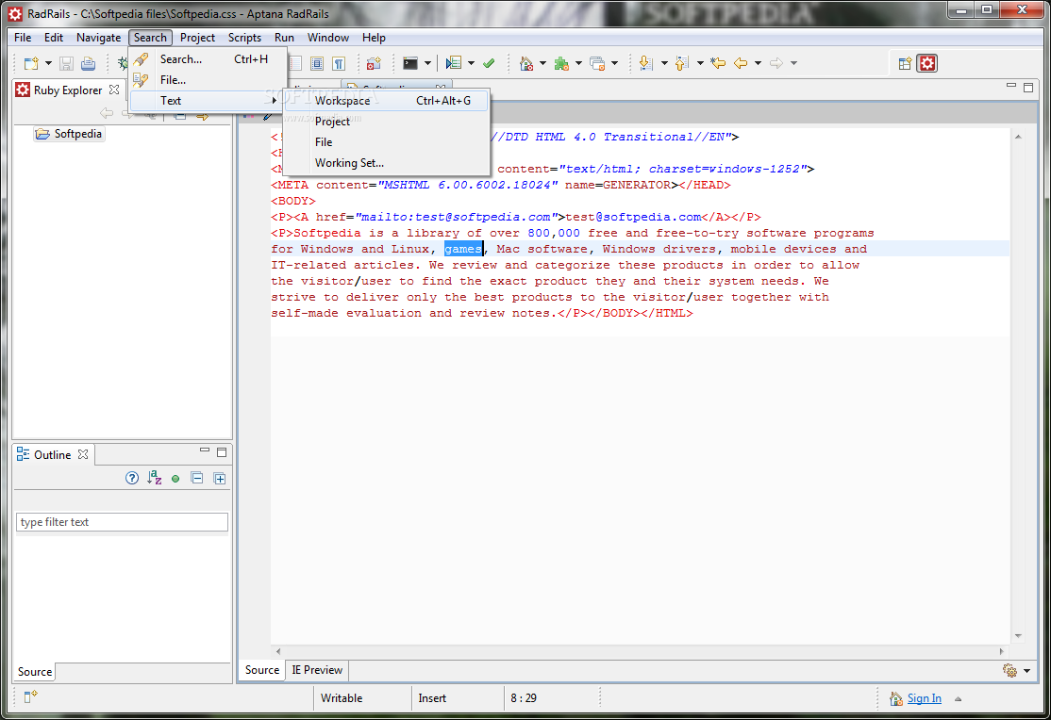Switch to the editor Source tab
Screen dimensions: 1051x720
point(262,670)
